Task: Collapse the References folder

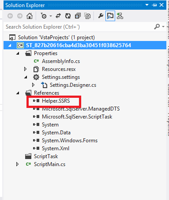Action: (x=18, y=93)
